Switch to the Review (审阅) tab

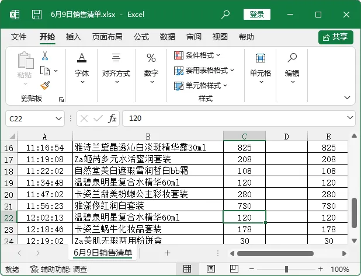(194, 37)
